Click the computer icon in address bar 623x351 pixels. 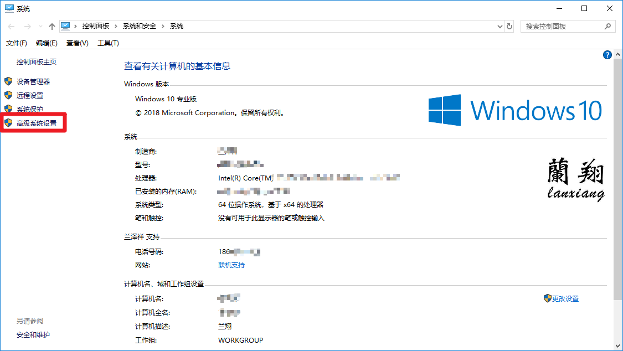[x=65, y=26]
